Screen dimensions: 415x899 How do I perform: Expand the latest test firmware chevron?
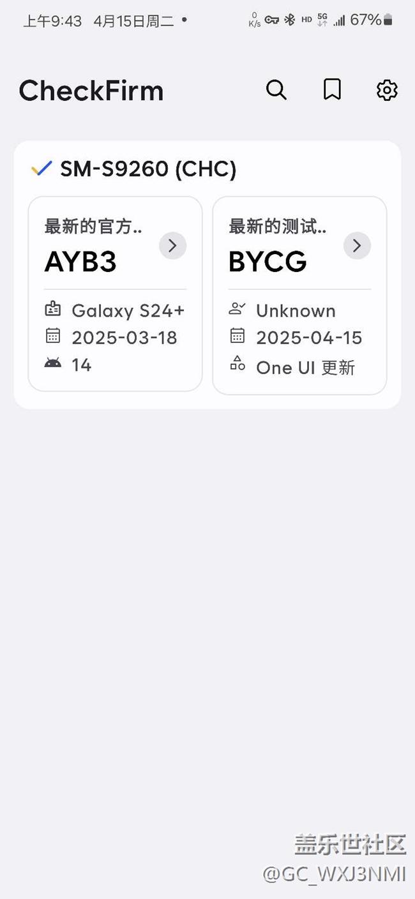tap(357, 245)
